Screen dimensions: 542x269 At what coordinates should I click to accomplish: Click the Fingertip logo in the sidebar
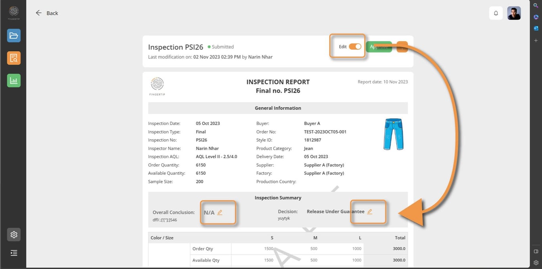tap(14, 12)
